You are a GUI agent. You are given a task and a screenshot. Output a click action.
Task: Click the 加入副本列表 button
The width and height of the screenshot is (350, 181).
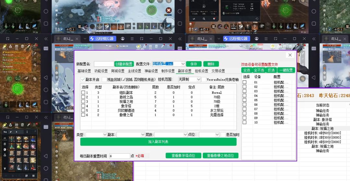click(158, 142)
